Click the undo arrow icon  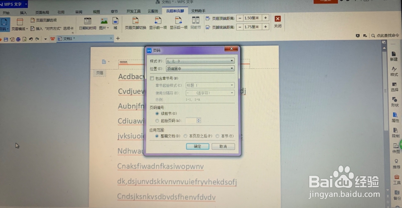click(31, 39)
